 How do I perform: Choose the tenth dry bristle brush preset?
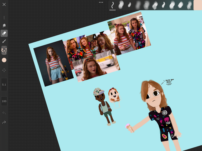coord(189,5)
